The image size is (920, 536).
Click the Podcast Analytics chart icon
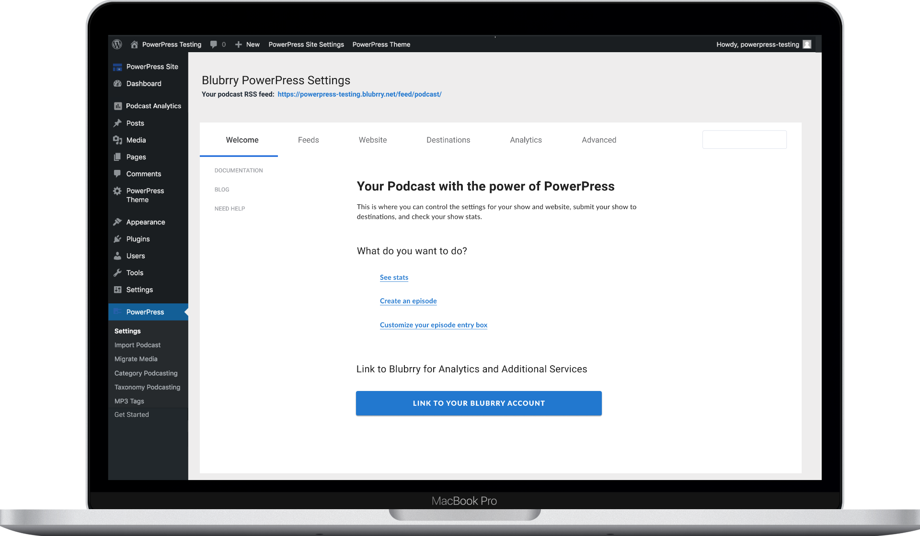[118, 106]
